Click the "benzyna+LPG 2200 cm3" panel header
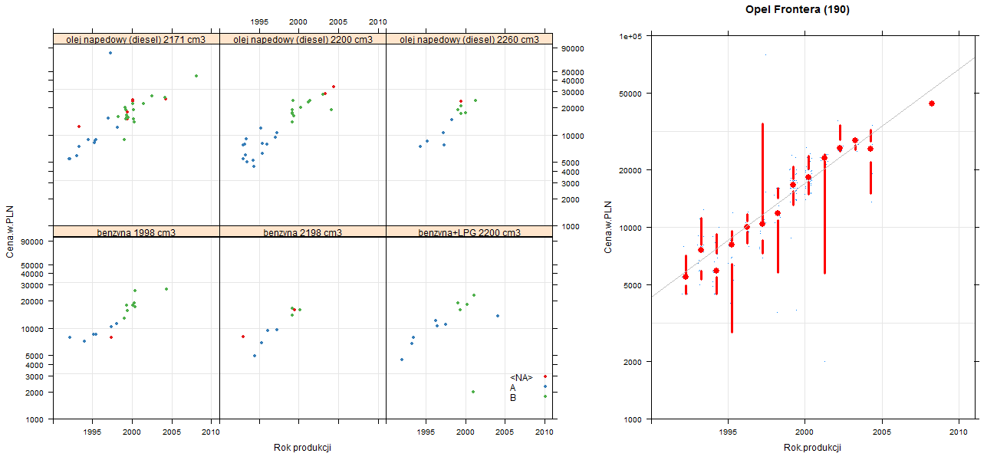This screenshot has height=460, width=997. pos(469,232)
